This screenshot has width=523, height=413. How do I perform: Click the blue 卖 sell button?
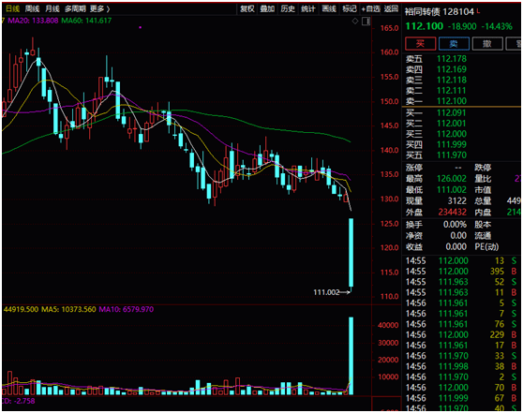click(x=454, y=44)
